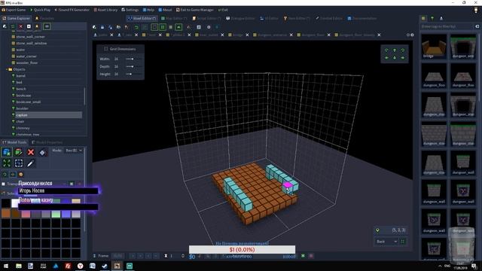Viewport: 482px width, 271px height.
Task: Open the Script Editor tab
Action: pos(206,18)
